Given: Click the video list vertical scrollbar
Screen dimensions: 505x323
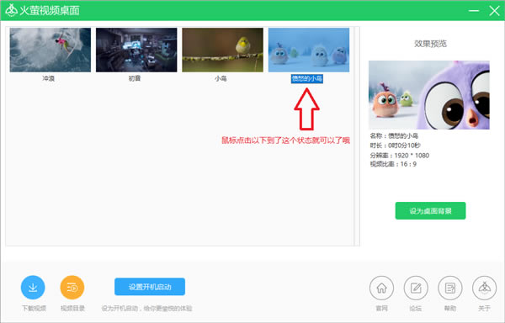Looking at the screenshot, I should coord(357,136).
